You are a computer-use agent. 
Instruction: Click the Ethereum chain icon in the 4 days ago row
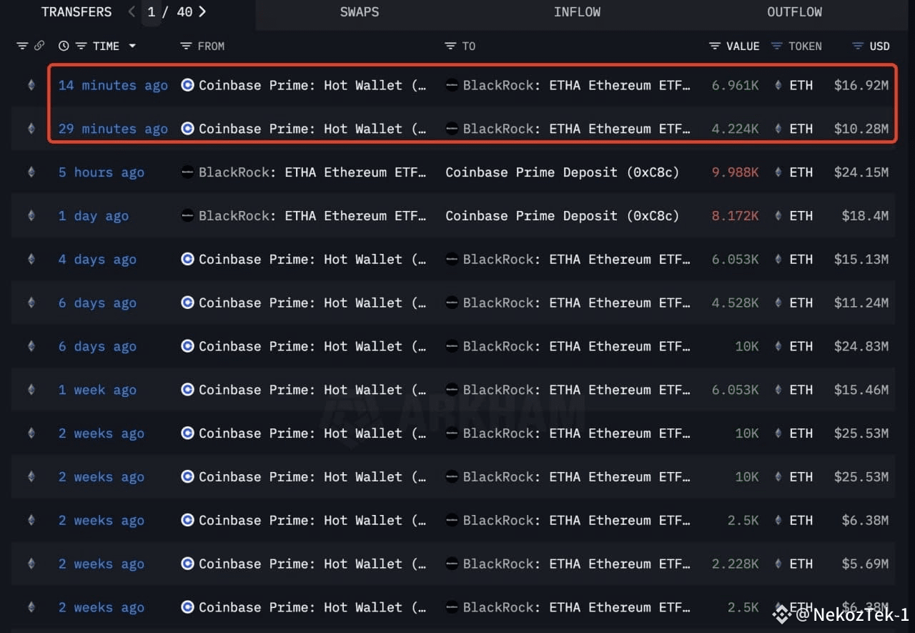click(x=31, y=260)
